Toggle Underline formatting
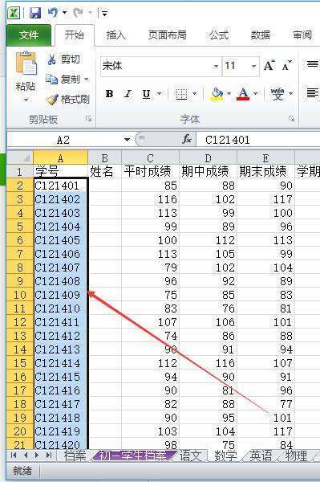The height and width of the screenshot is (482, 320). [x=146, y=93]
